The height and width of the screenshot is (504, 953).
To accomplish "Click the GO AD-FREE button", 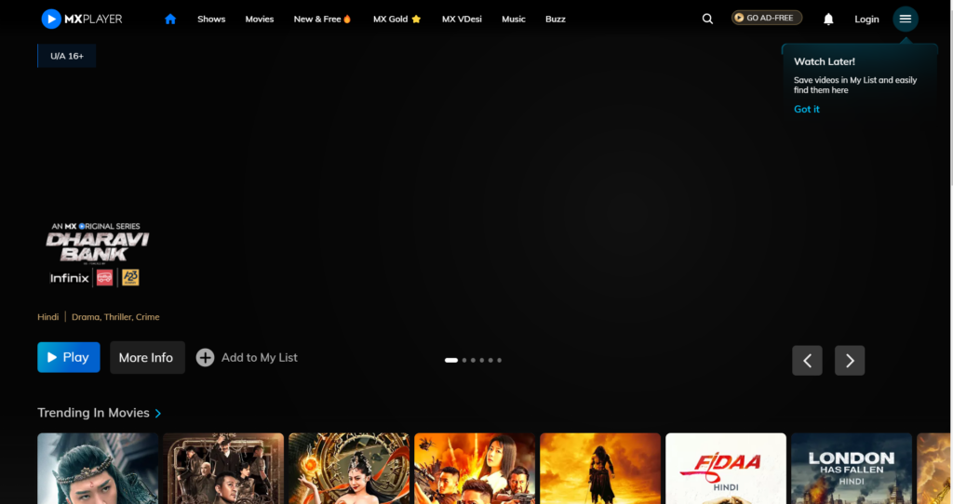I will coord(767,19).
